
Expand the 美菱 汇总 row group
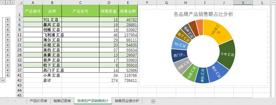(x=7, y=55)
